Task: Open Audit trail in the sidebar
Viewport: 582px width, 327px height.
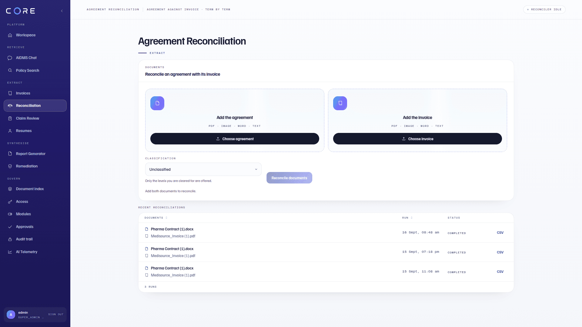Action: pos(35,239)
